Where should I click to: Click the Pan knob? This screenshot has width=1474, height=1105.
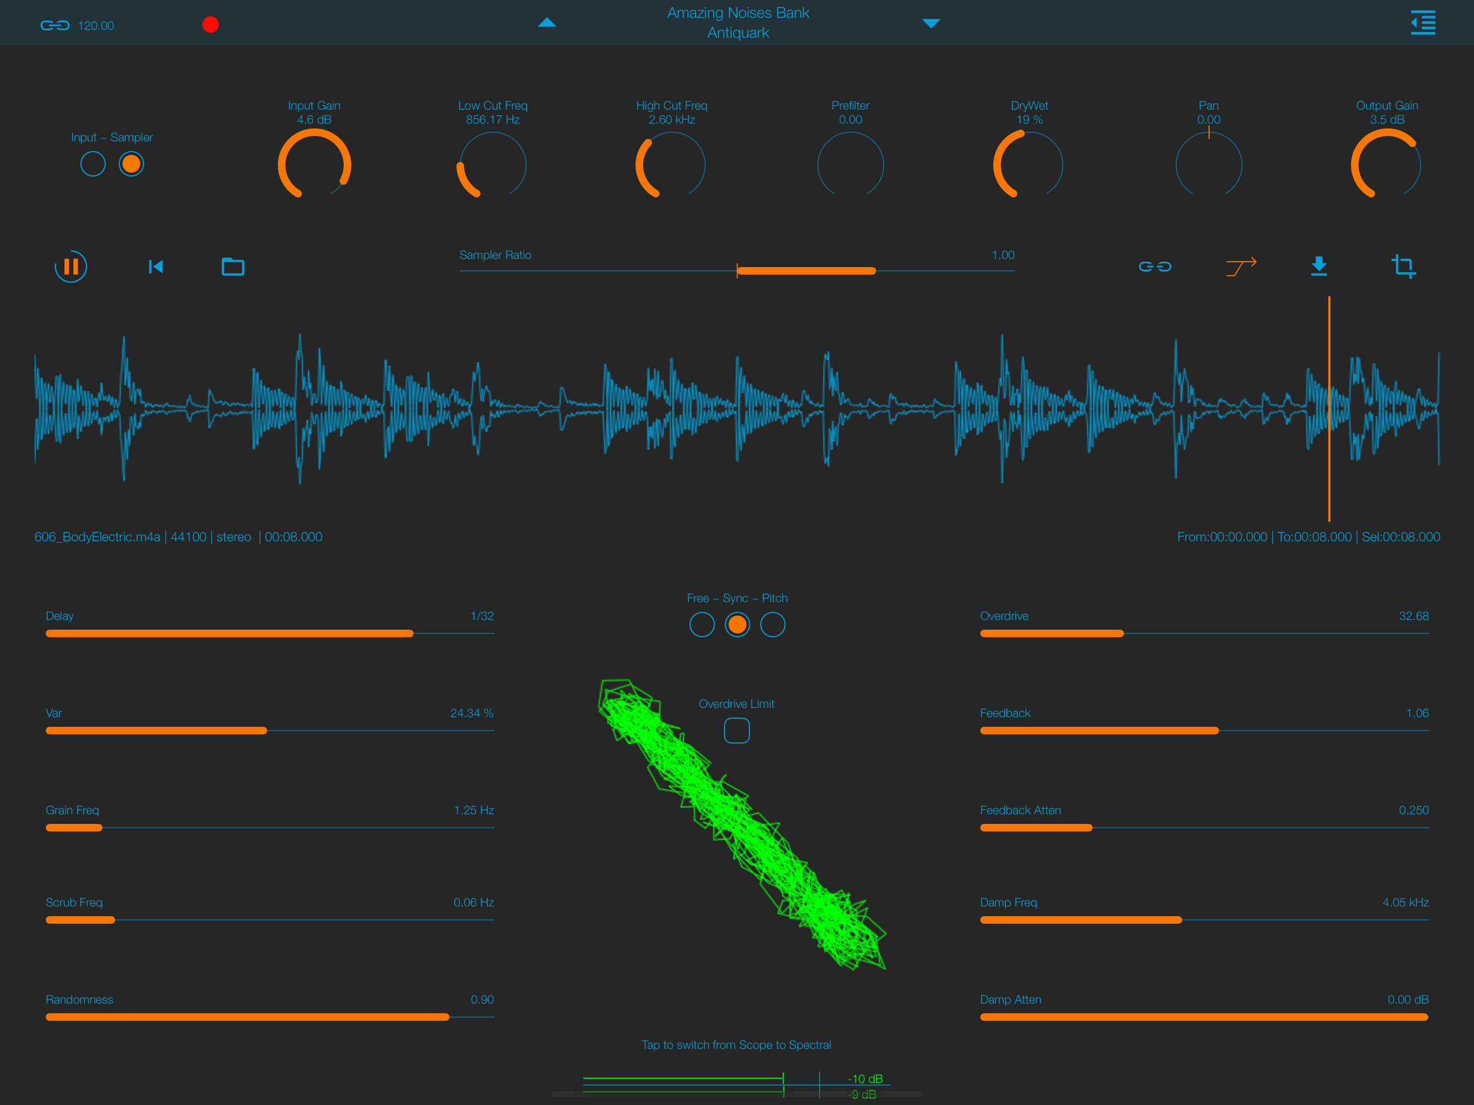coord(1209,164)
